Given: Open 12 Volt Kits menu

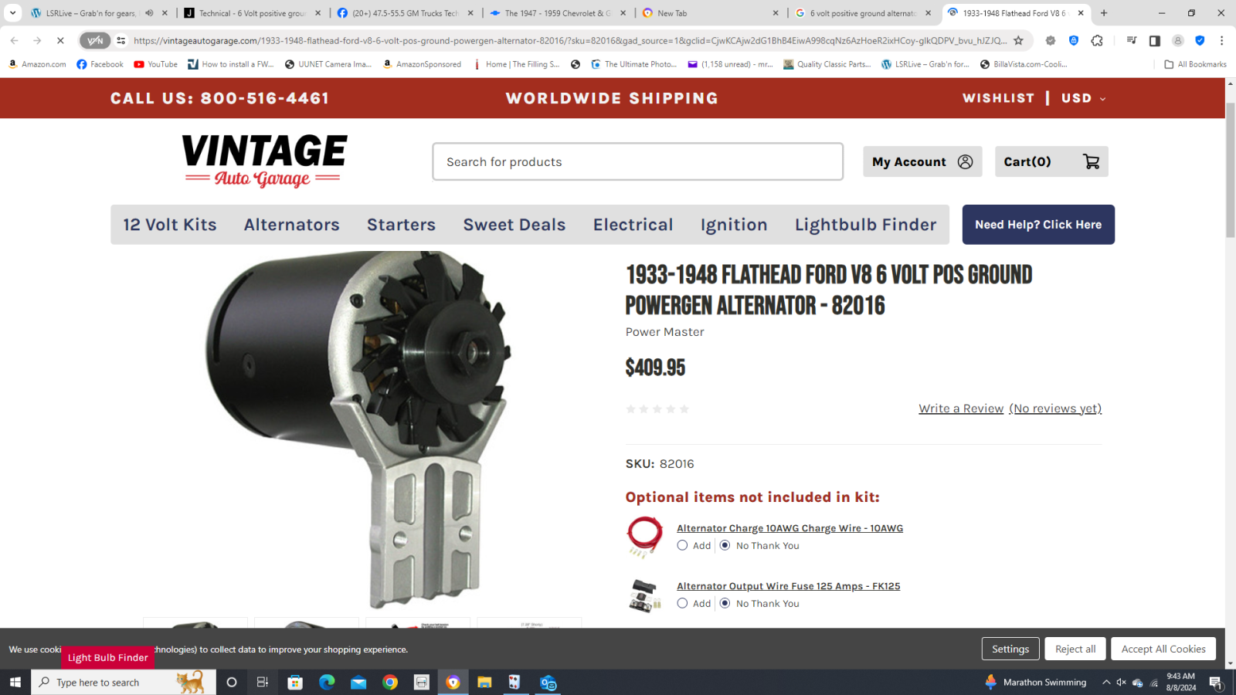Looking at the screenshot, I should click(x=170, y=225).
